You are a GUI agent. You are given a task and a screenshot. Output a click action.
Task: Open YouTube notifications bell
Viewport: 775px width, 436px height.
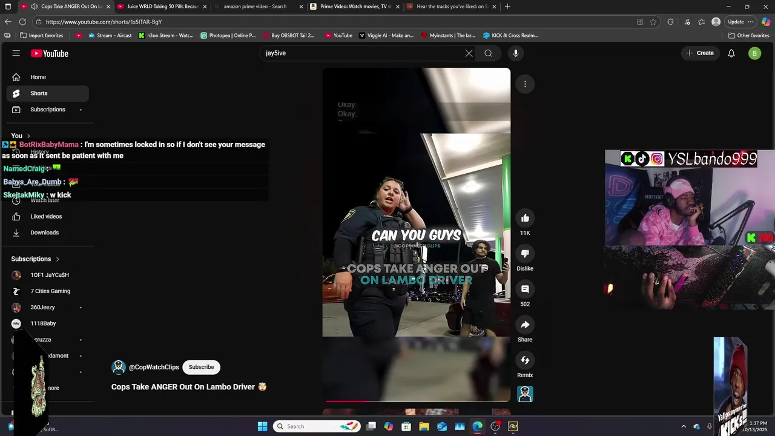[731, 53]
